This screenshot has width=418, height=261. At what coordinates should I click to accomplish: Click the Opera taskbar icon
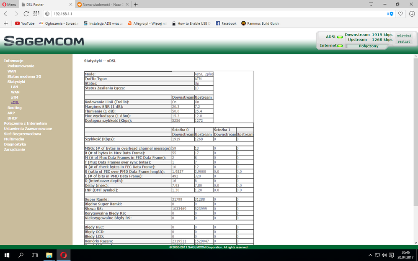point(63,255)
